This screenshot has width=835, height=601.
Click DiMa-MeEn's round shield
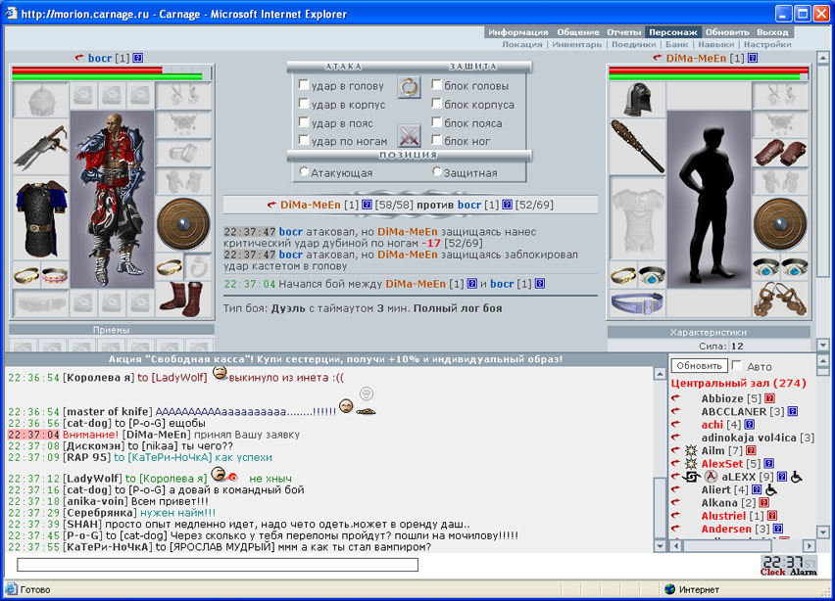[x=780, y=224]
